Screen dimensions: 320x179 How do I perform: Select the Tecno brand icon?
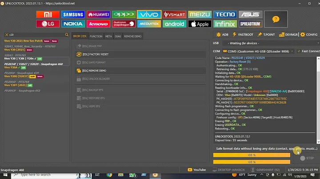225,15
